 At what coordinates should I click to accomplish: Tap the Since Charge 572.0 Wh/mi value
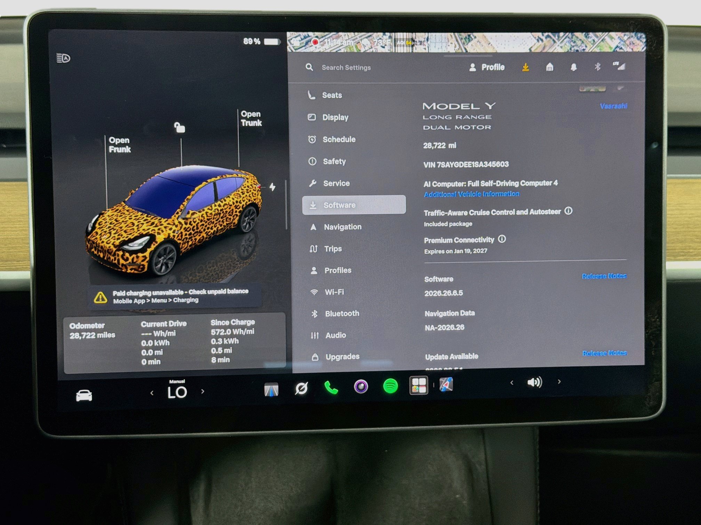point(232,332)
